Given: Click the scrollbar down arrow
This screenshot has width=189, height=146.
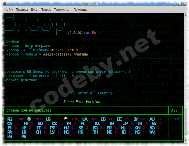Looking at the screenshot, I should click(185, 140).
